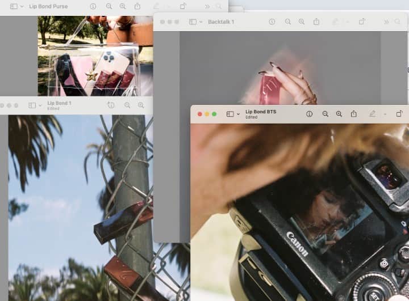Open sidebar view in Lip Bond BTS window
Screen dimensions: 409x301
click(x=230, y=114)
